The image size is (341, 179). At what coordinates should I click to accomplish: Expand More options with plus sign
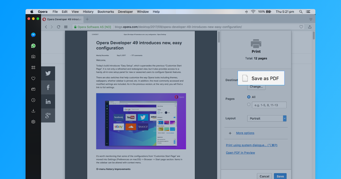click(x=230, y=133)
